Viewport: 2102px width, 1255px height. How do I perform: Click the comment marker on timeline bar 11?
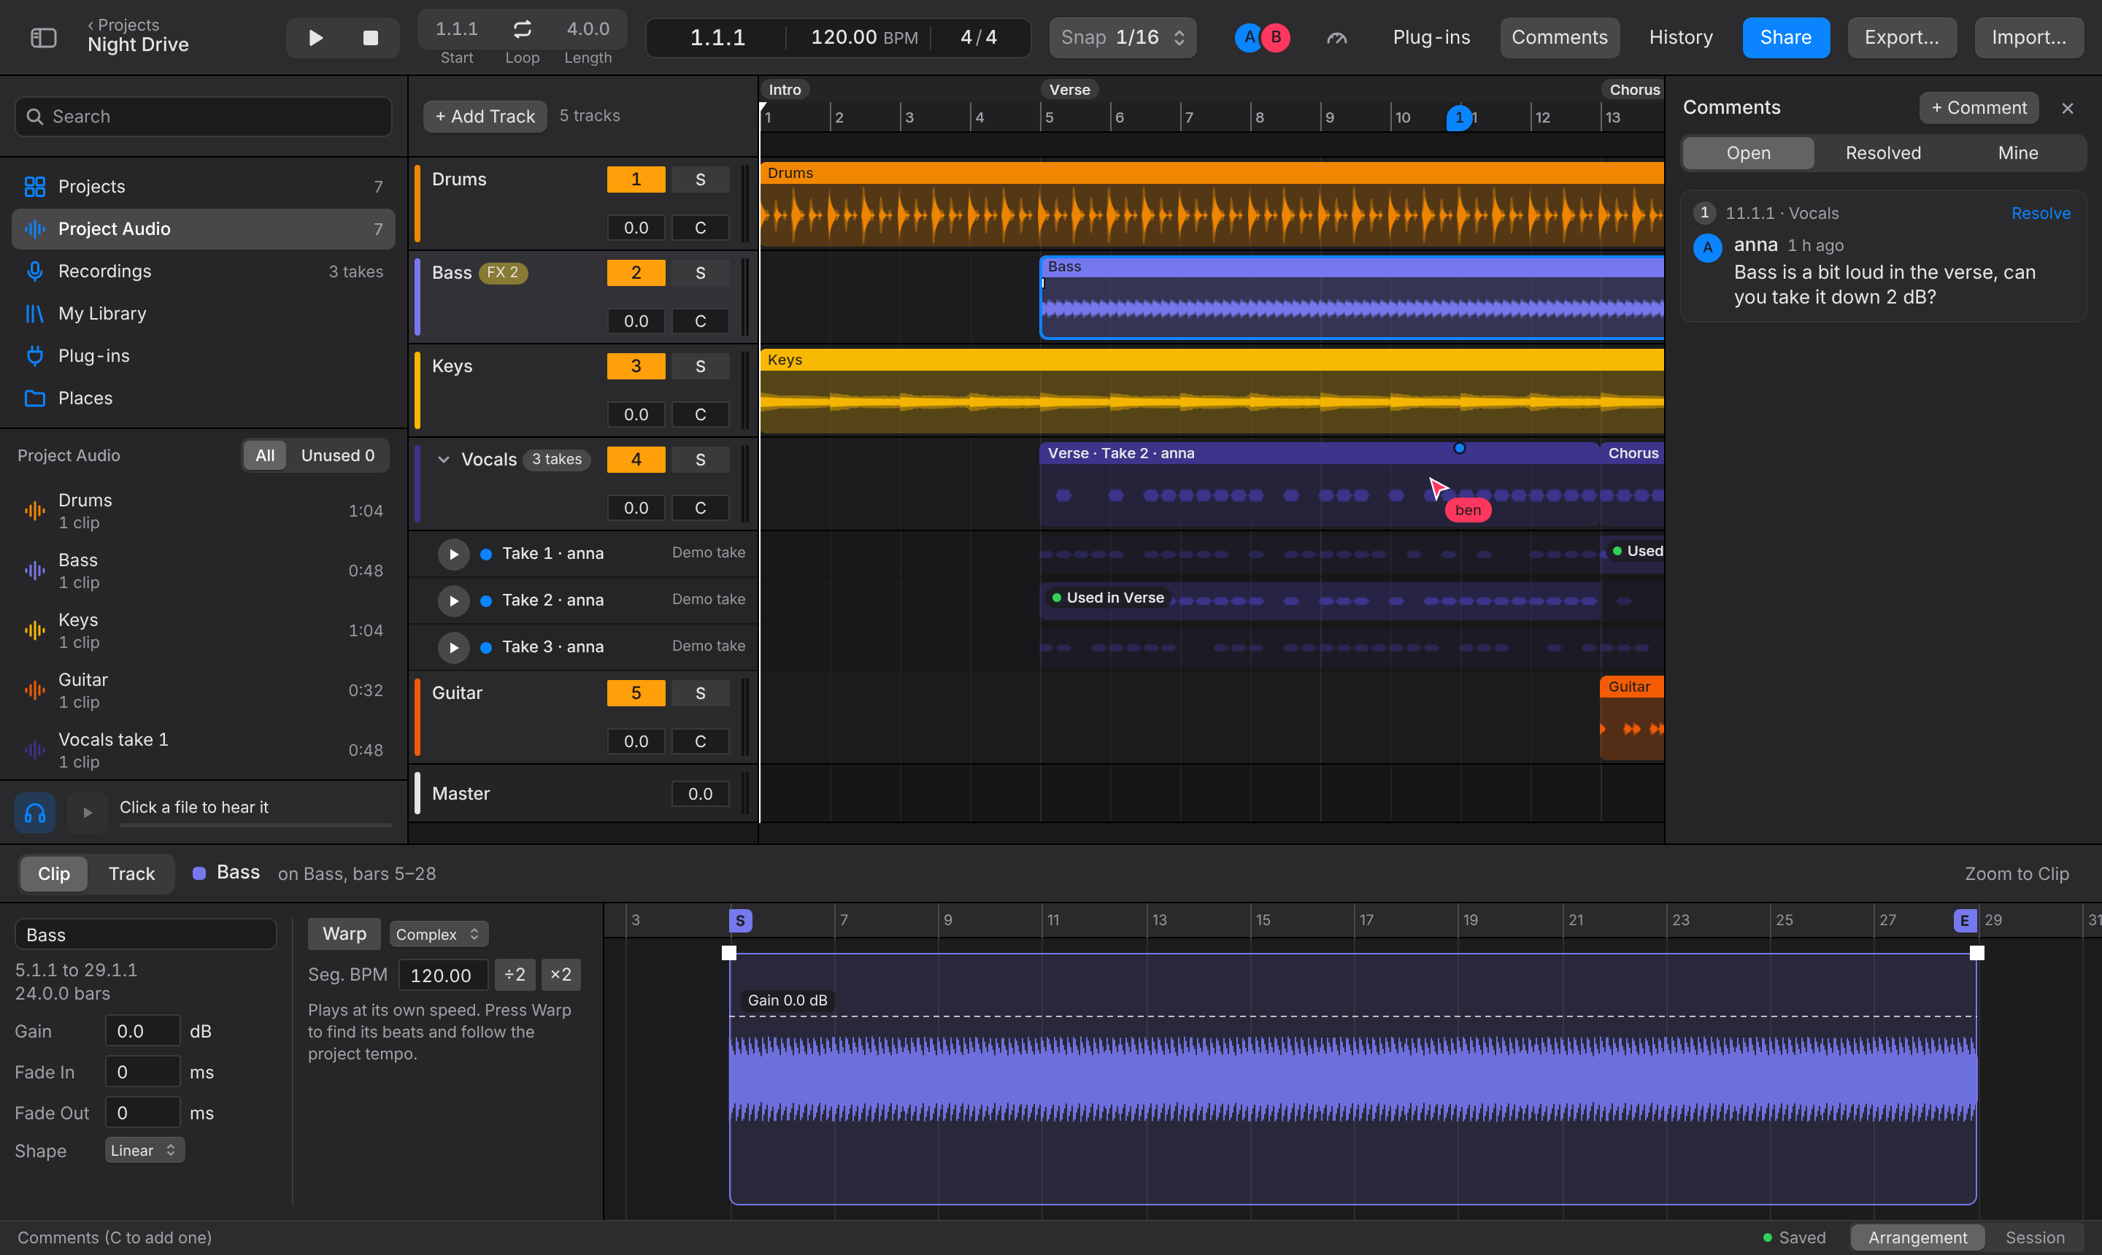click(x=1458, y=117)
